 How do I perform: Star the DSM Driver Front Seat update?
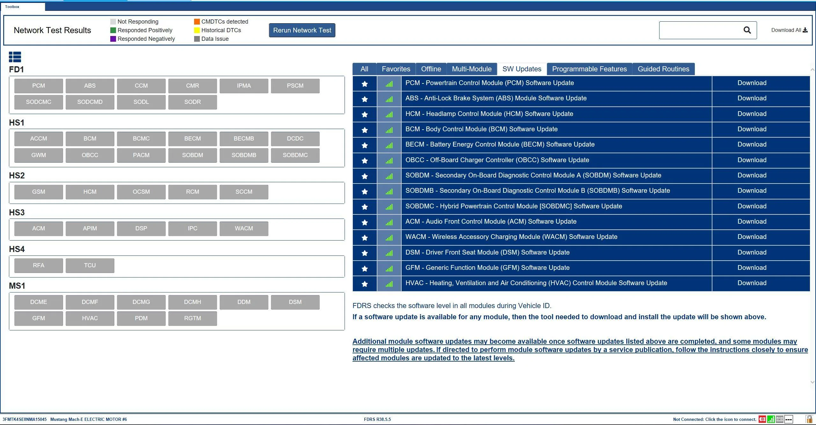365,253
